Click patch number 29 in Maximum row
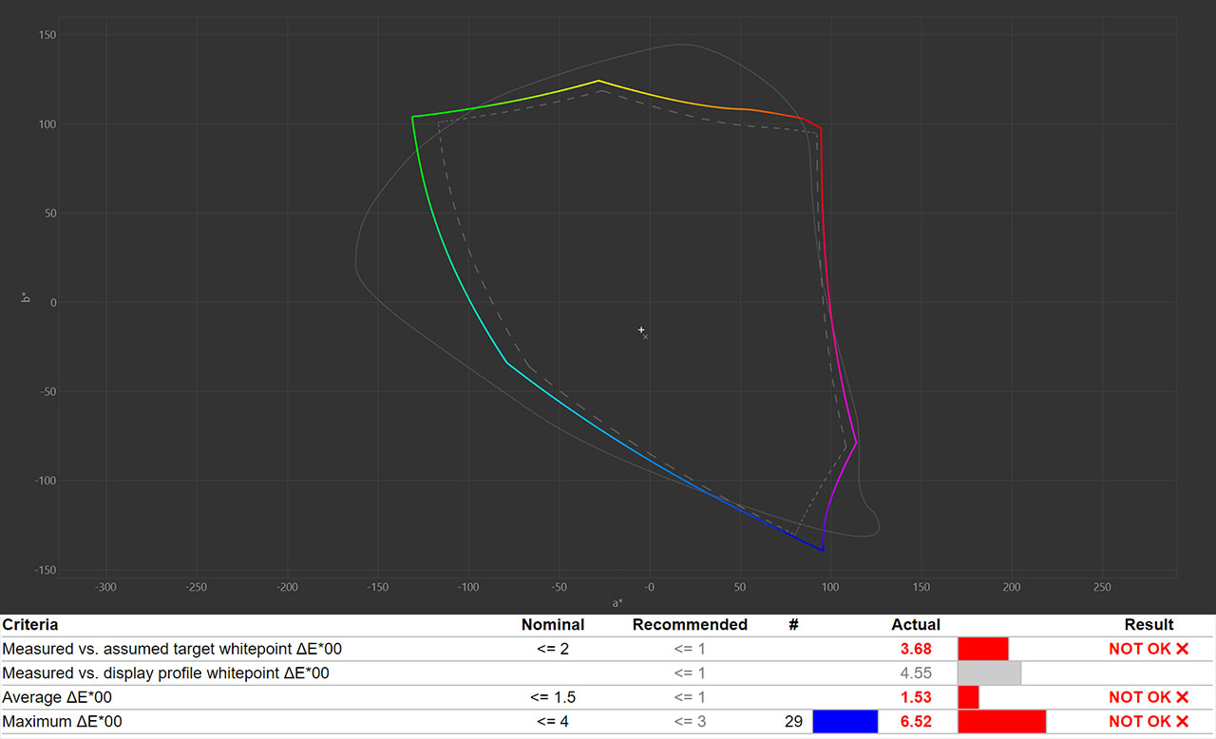 pyautogui.click(x=793, y=722)
